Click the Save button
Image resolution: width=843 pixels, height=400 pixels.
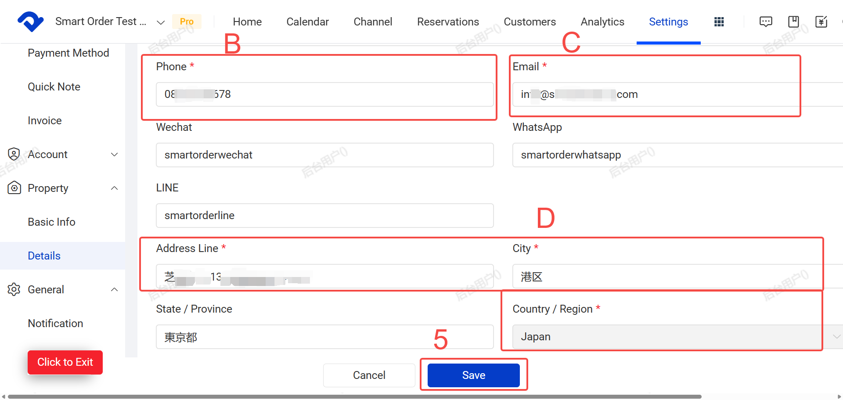click(x=474, y=375)
